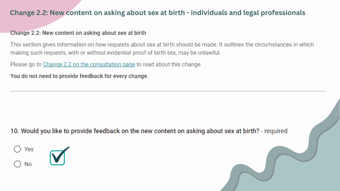Click the 'Please go to' text before the link
This screenshot has height=191, width=340.
26,64
